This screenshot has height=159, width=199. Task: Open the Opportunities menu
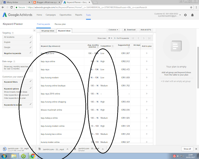tap(65, 15)
